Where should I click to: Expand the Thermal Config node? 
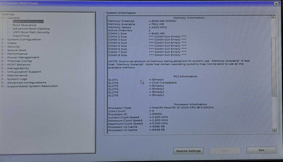pos(2,61)
